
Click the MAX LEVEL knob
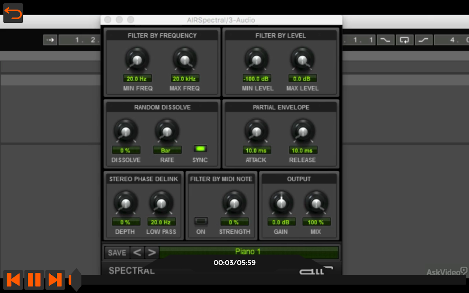pyautogui.click(x=302, y=59)
